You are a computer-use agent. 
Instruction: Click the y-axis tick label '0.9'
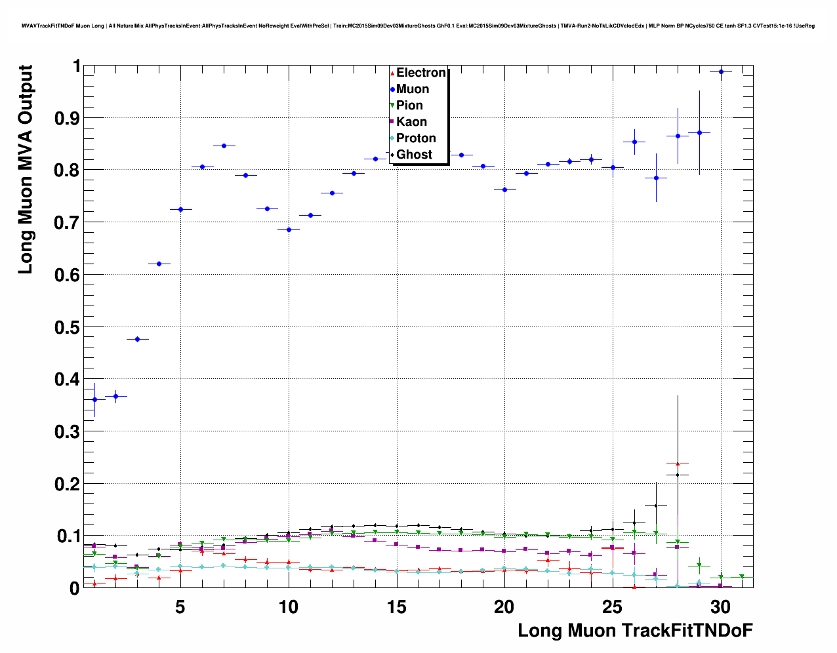click(x=67, y=118)
